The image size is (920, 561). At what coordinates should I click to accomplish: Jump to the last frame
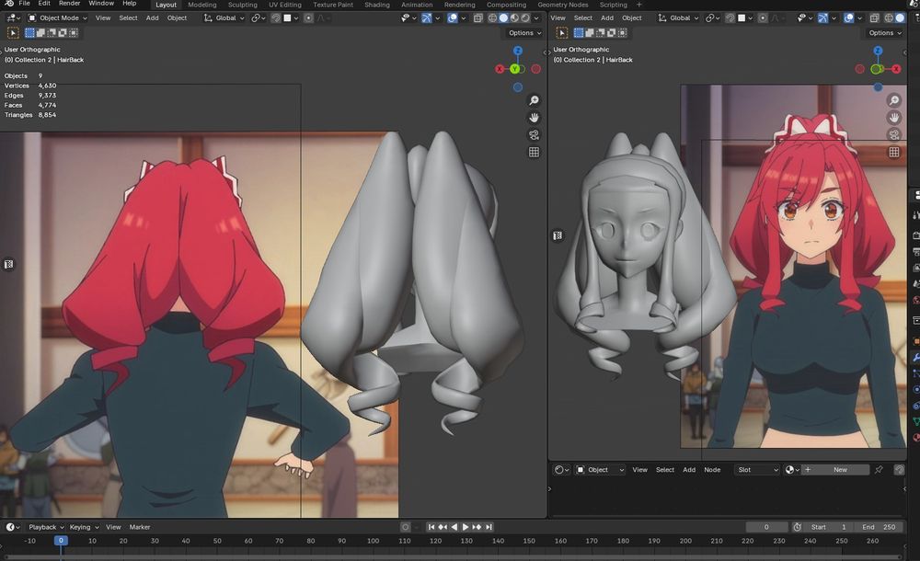[x=489, y=527]
